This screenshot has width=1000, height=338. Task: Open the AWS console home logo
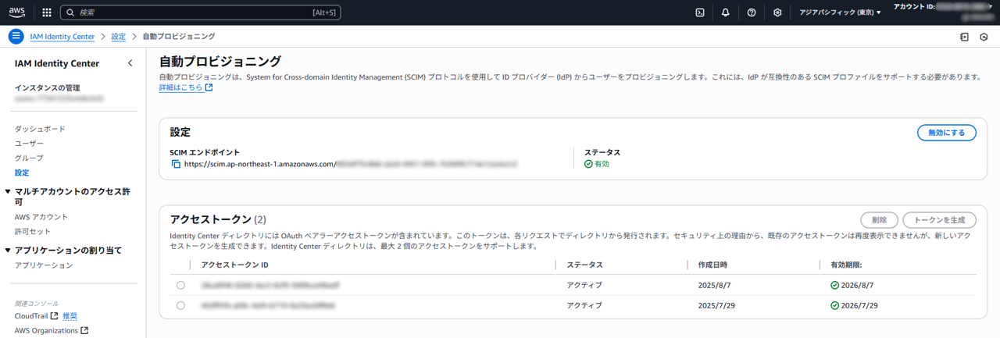[17, 12]
